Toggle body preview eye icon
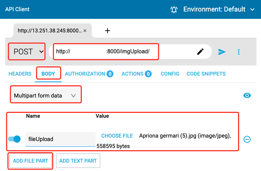The height and width of the screenshot is (171, 261). pyautogui.click(x=247, y=95)
